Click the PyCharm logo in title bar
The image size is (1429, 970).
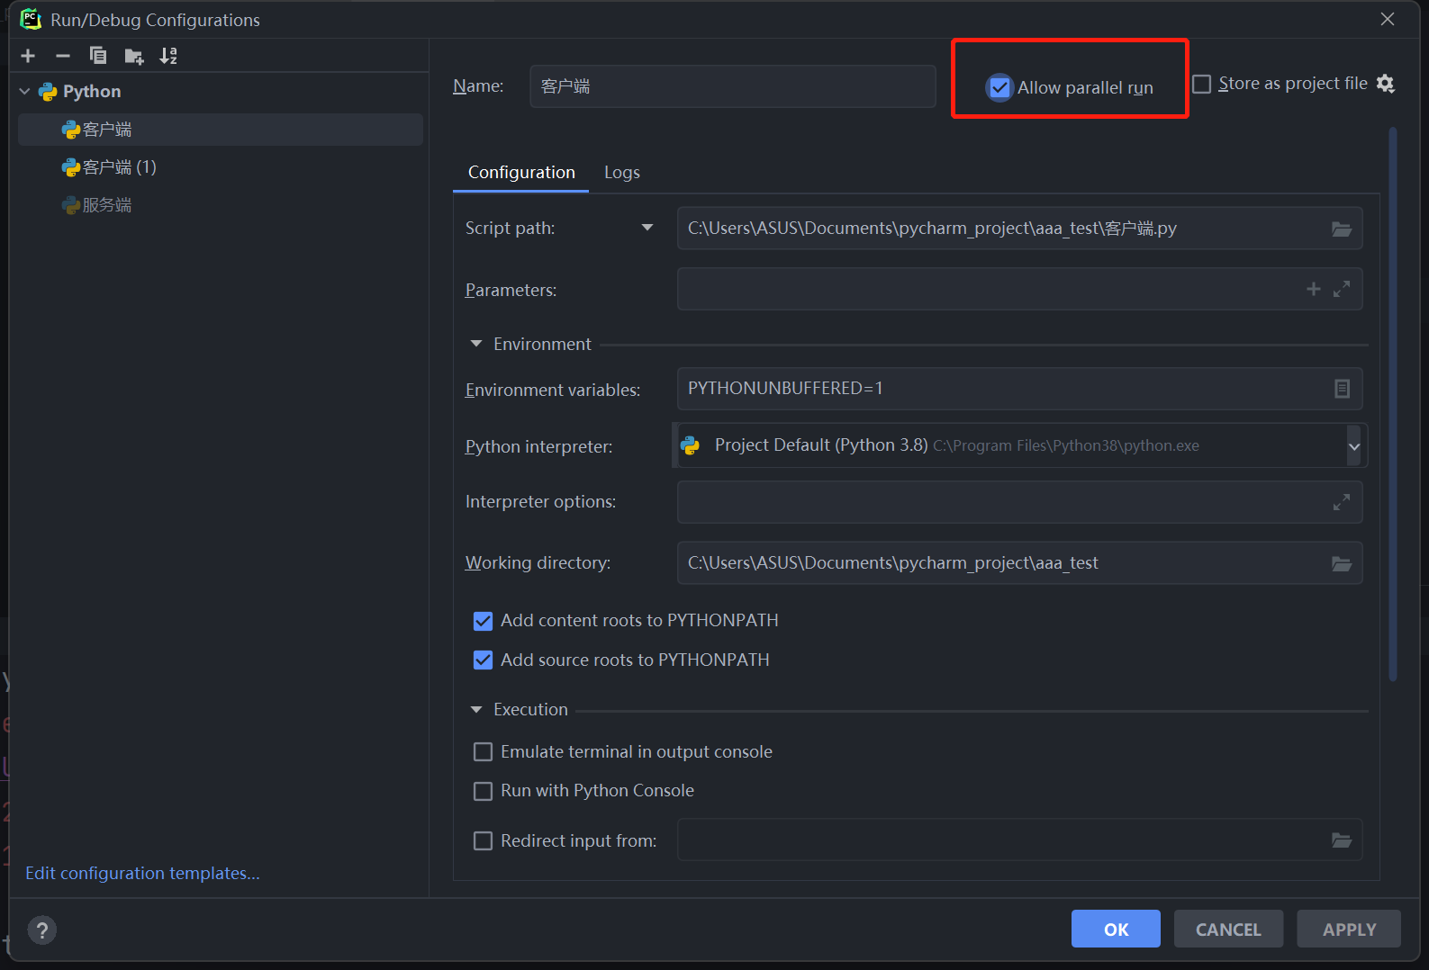31,19
